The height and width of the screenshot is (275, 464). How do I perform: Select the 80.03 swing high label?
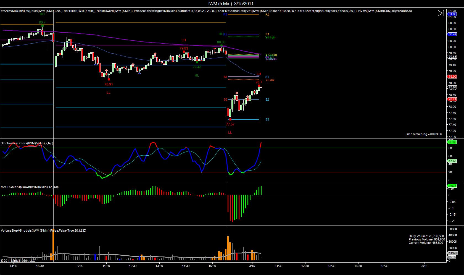[221, 42]
